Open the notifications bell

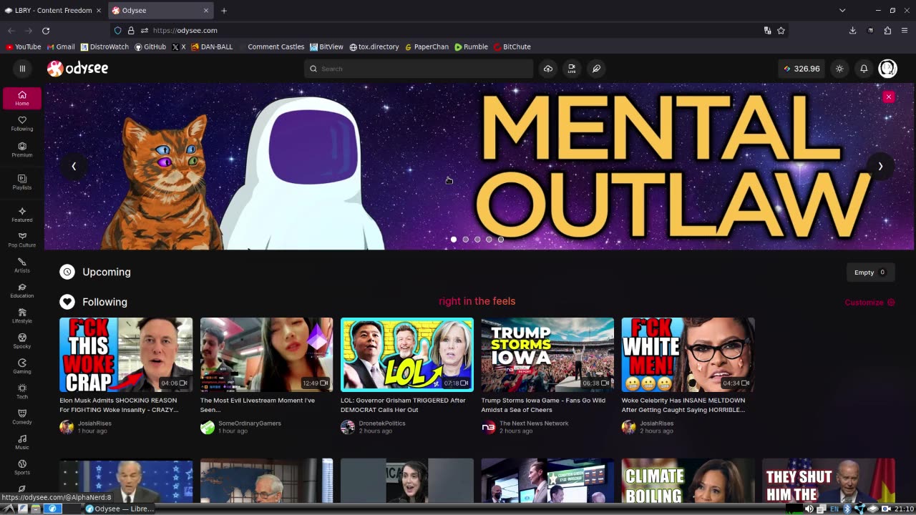864,69
